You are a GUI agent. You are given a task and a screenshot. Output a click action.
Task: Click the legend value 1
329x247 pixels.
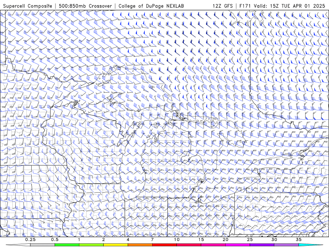pyautogui.click(x=79, y=240)
